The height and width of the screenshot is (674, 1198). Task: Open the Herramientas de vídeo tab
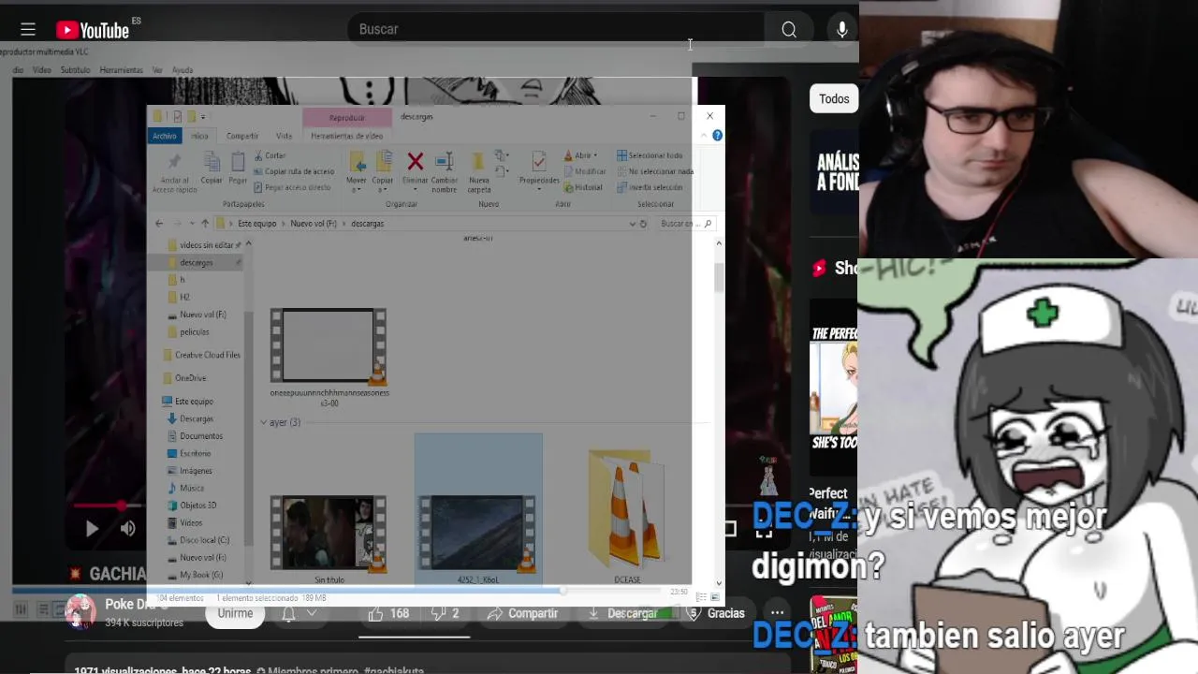pos(347,137)
